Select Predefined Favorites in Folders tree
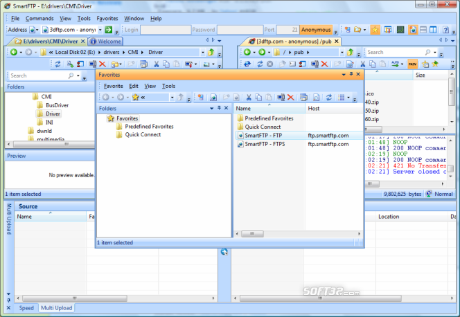The height and width of the screenshot is (317, 460). coord(149,126)
